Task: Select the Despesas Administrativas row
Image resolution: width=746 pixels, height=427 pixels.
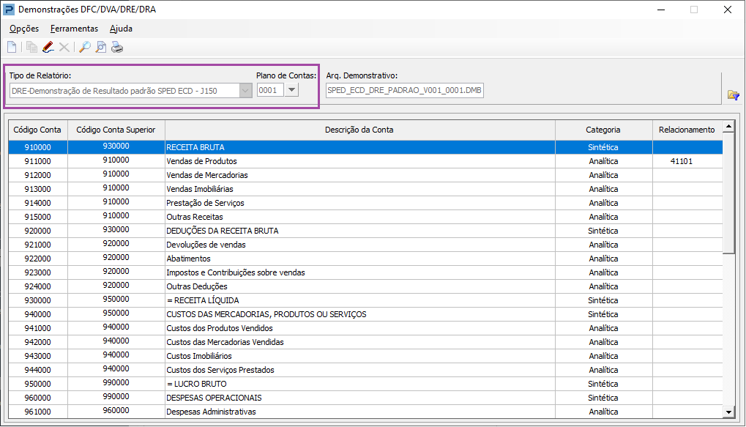Action: tap(365, 412)
